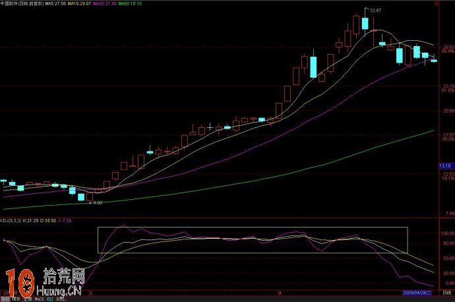455x302 pixels.
Task: Click the 28.83 axis price label
Action: tap(448, 47)
